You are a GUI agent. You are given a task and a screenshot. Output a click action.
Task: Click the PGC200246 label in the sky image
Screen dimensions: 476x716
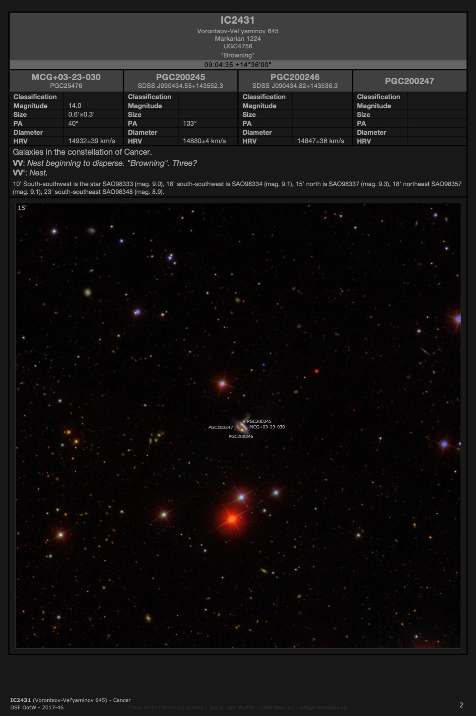point(241,436)
